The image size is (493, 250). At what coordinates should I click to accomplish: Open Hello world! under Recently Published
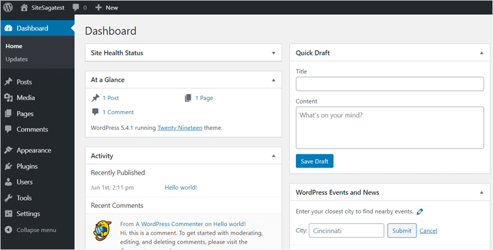coord(181,188)
